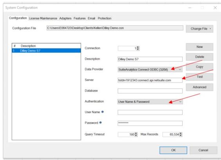Viewport: 221px width, 160px height.
Task: Click the Change File button
Action: click(199, 29)
